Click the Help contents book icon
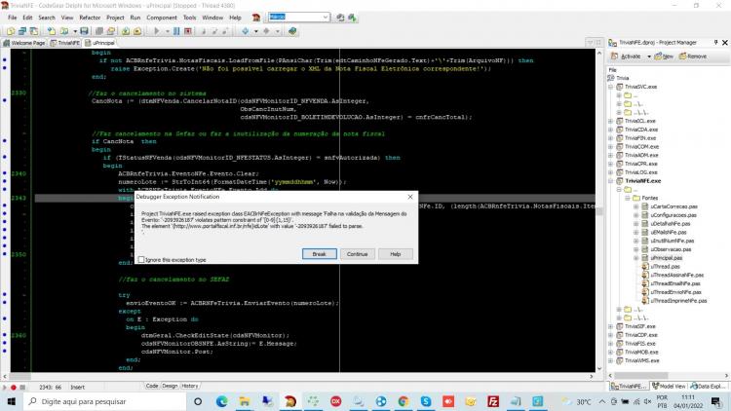The height and width of the screenshot is (411, 731). [292, 31]
